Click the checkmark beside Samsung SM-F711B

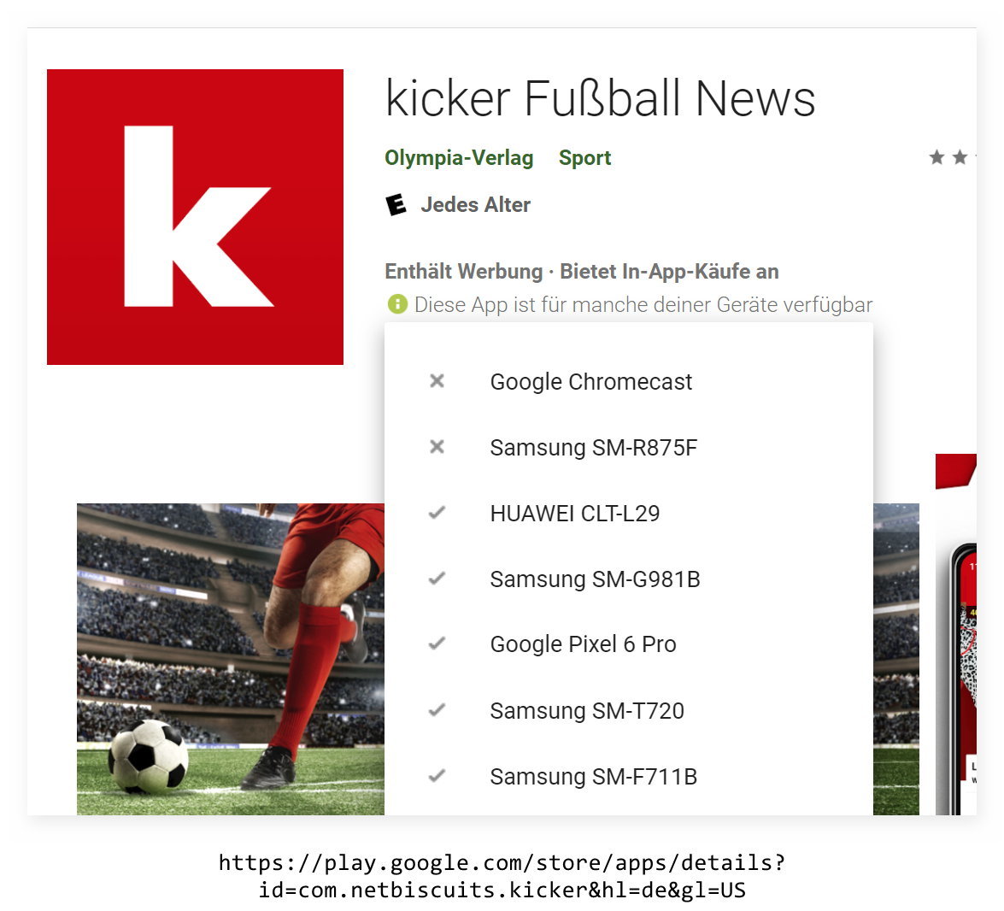(437, 776)
